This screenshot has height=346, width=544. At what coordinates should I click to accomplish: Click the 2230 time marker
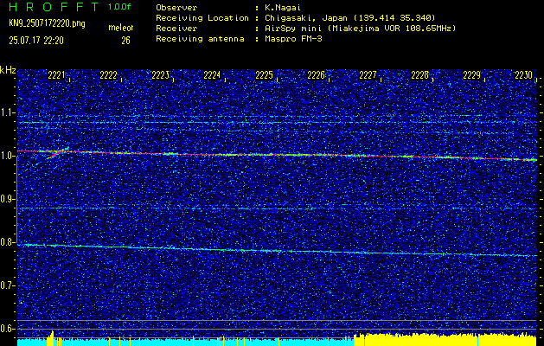coord(524,75)
